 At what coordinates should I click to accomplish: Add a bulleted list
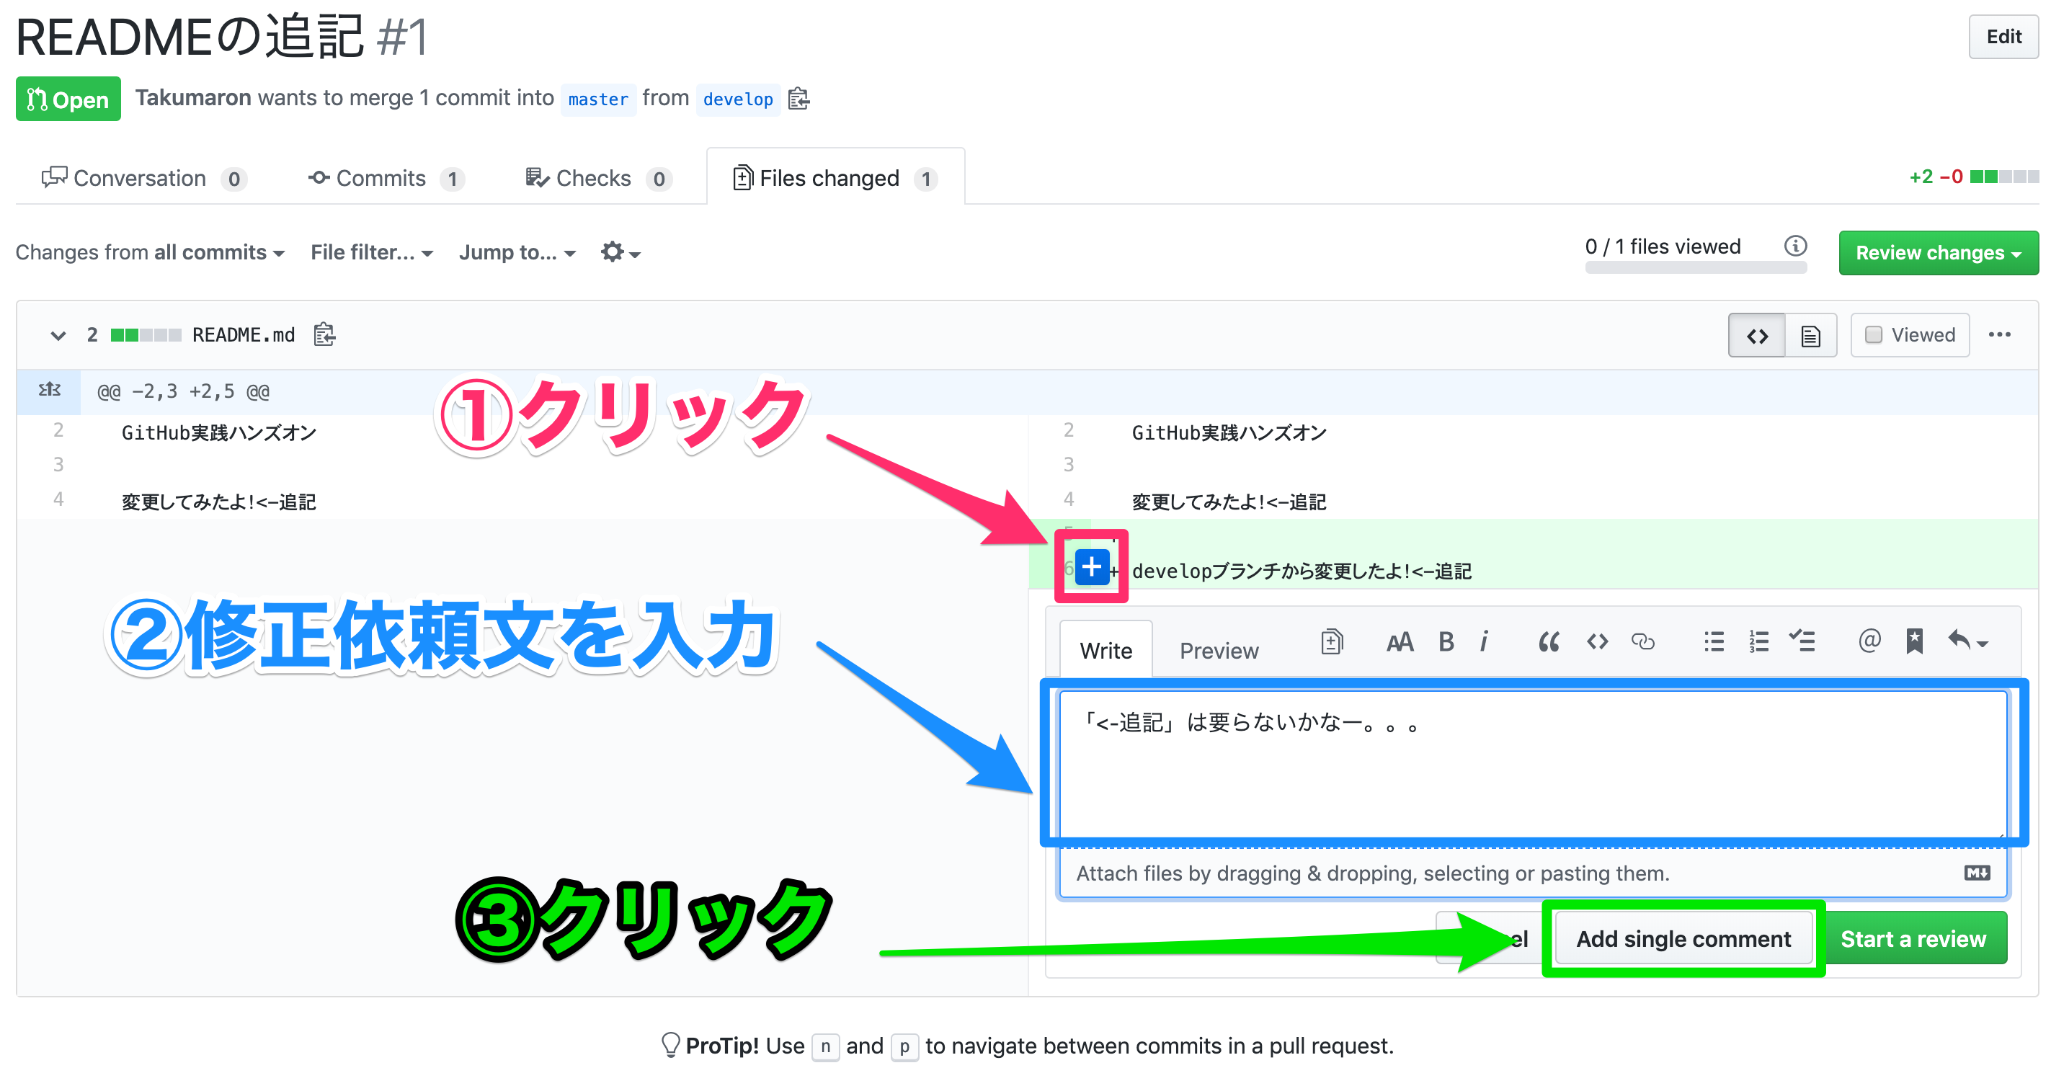1714,642
